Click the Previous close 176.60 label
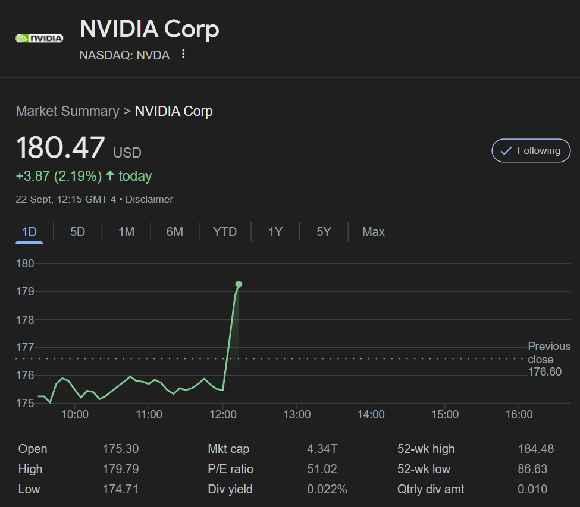 pos(549,359)
